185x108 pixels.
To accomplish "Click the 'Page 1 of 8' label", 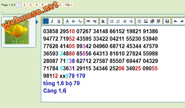I will click(8, 5).
